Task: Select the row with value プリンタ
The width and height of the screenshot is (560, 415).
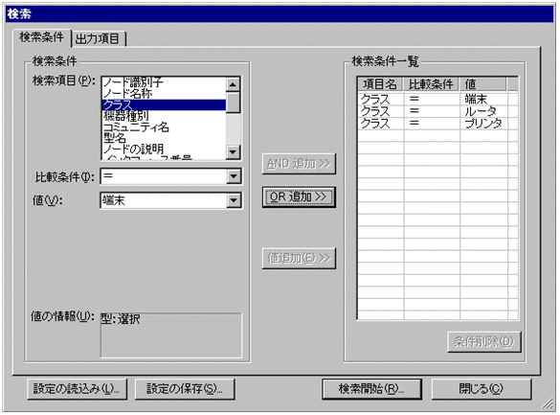Action: tap(437, 124)
